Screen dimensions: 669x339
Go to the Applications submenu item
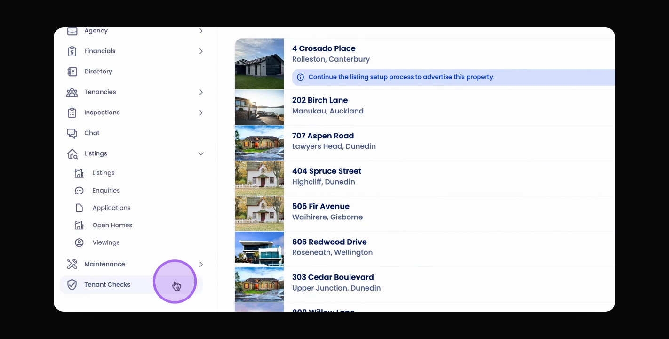(111, 208)
